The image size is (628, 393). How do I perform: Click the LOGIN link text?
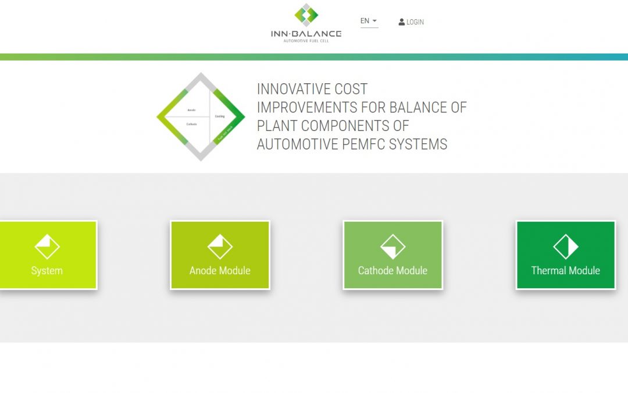[415, 22]
